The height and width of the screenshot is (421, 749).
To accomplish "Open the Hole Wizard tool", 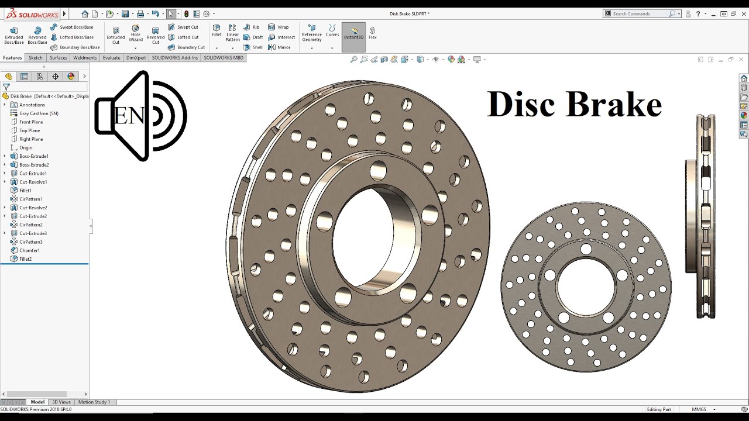I will (x=136, y=33).
